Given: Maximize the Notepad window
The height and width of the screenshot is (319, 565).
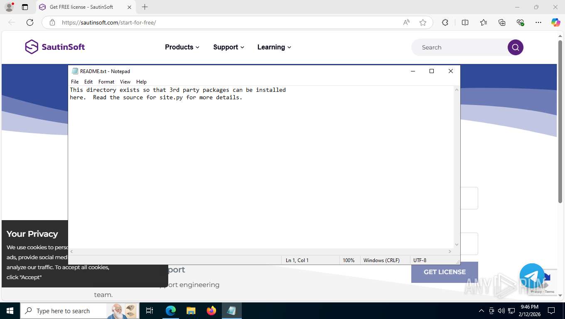Looking at the screenshot, I should point(432,71).
